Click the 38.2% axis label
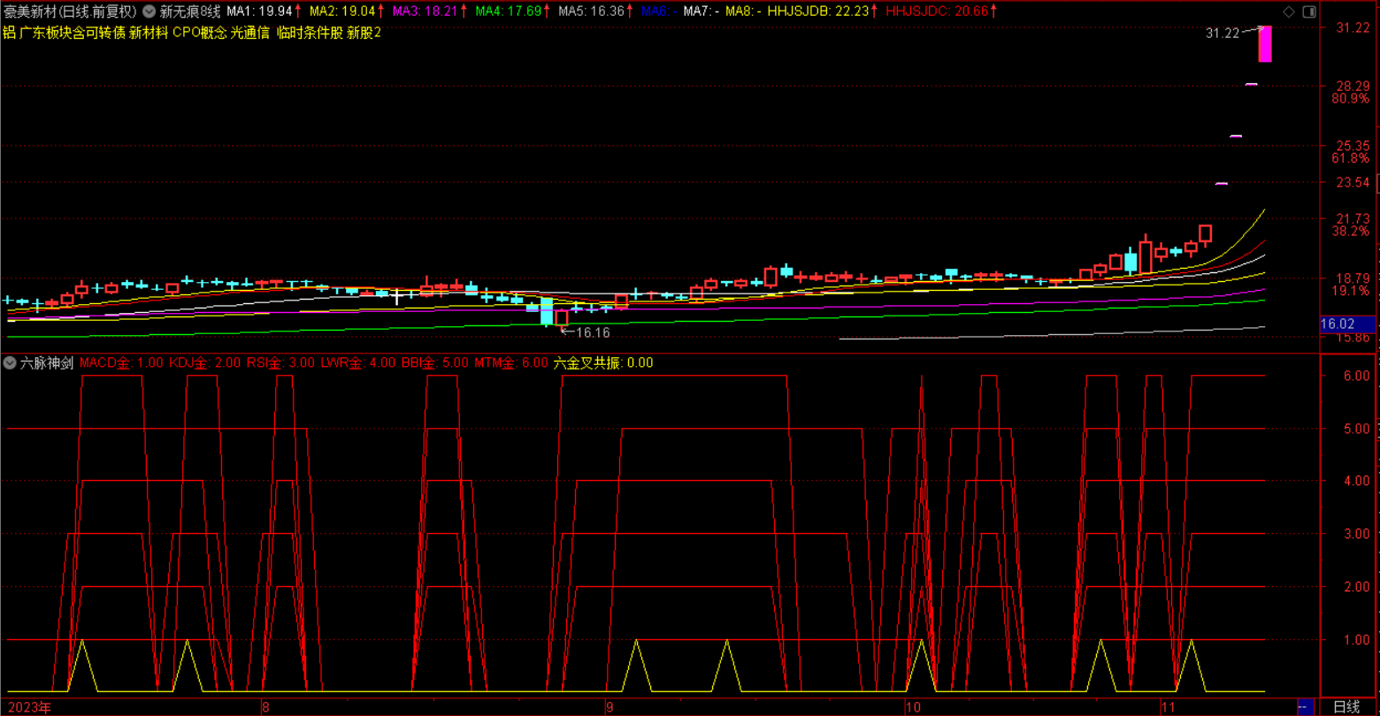This screenshot has height=716, width=1380. (x=1350, y=232)
